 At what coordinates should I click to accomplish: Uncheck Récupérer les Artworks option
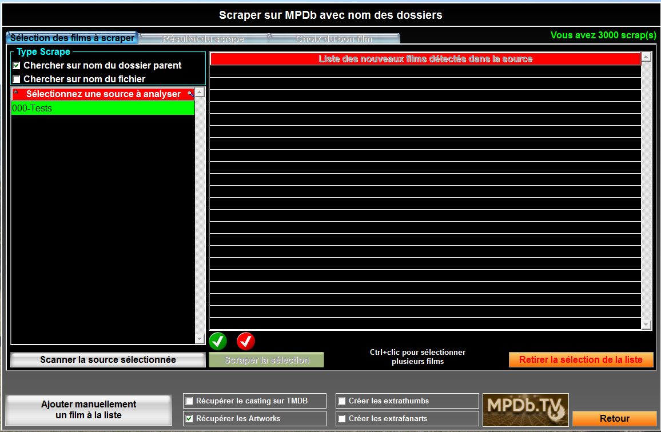(189, 418)
